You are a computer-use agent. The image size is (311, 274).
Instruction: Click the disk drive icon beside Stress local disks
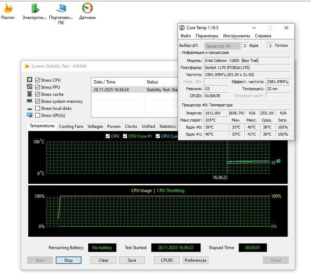pyautogui.click(x=29, y=109)
